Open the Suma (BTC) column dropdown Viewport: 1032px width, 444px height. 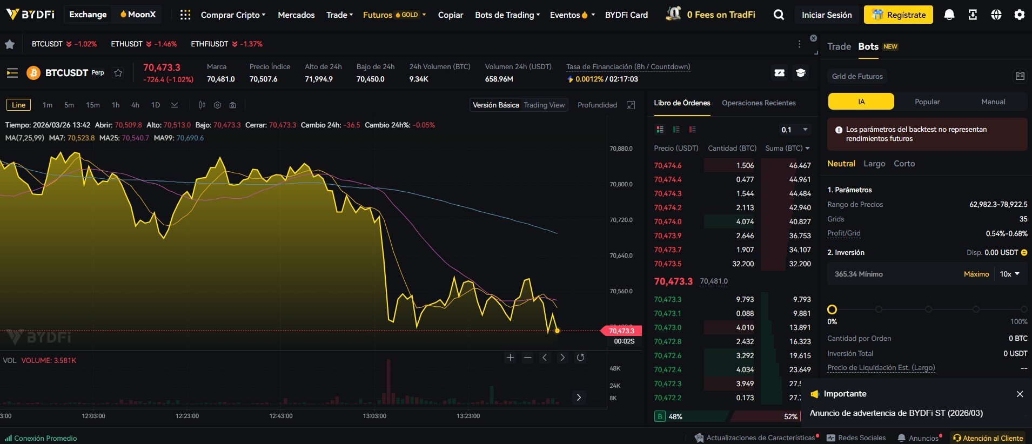787,149
